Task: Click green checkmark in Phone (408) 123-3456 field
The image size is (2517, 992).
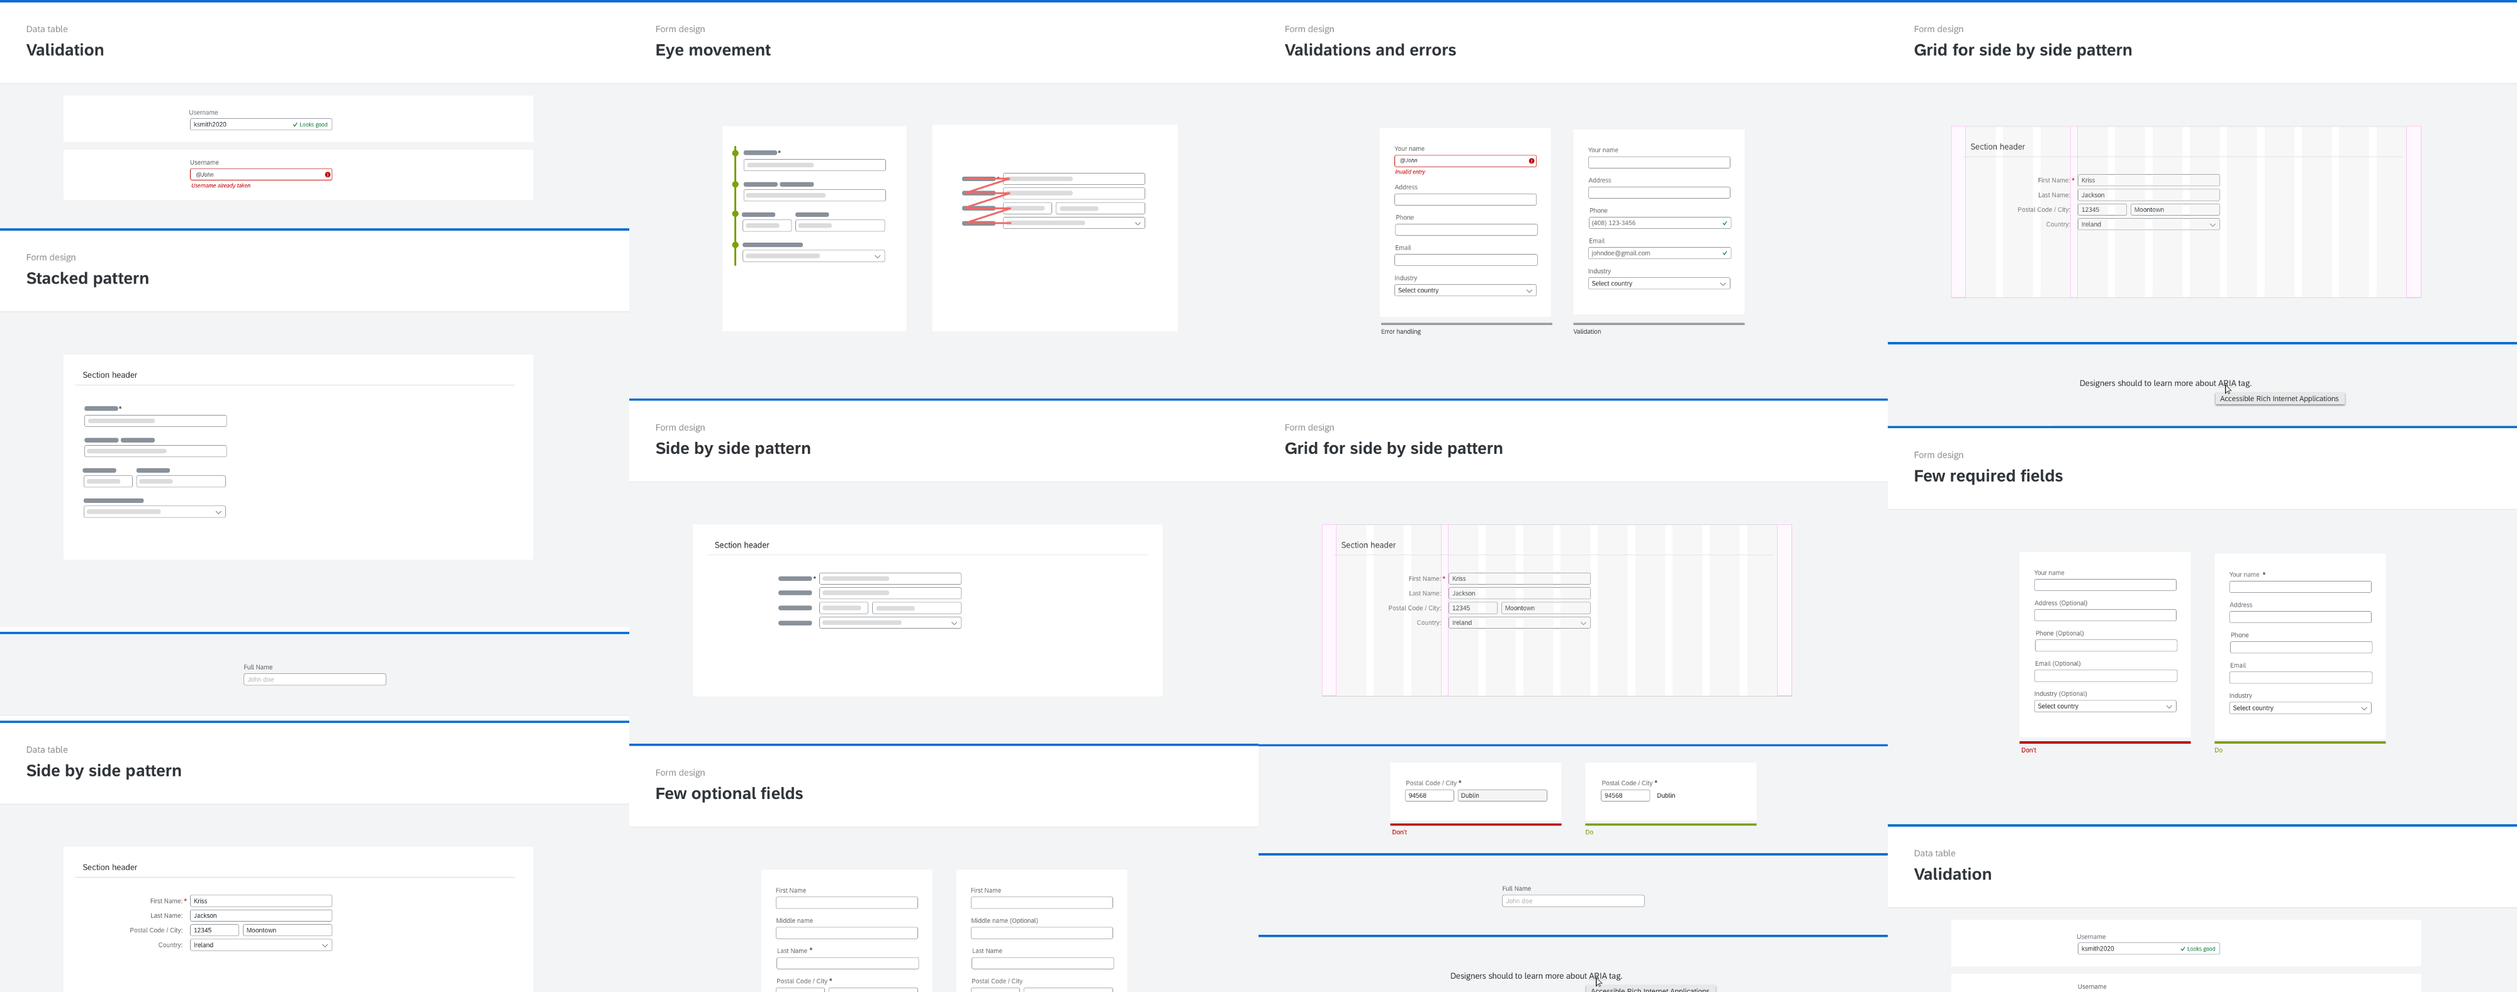Action: pyautogui.click(x=1725, y=224)
